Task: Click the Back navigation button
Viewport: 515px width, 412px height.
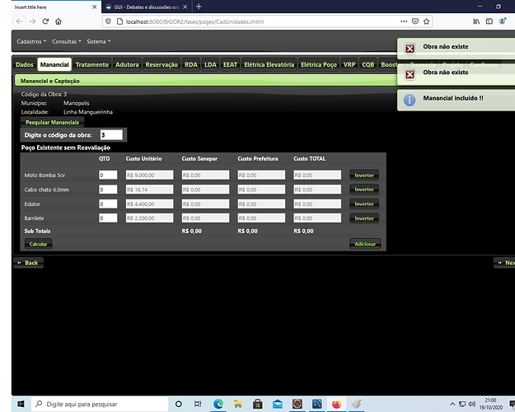Action: 28,263
